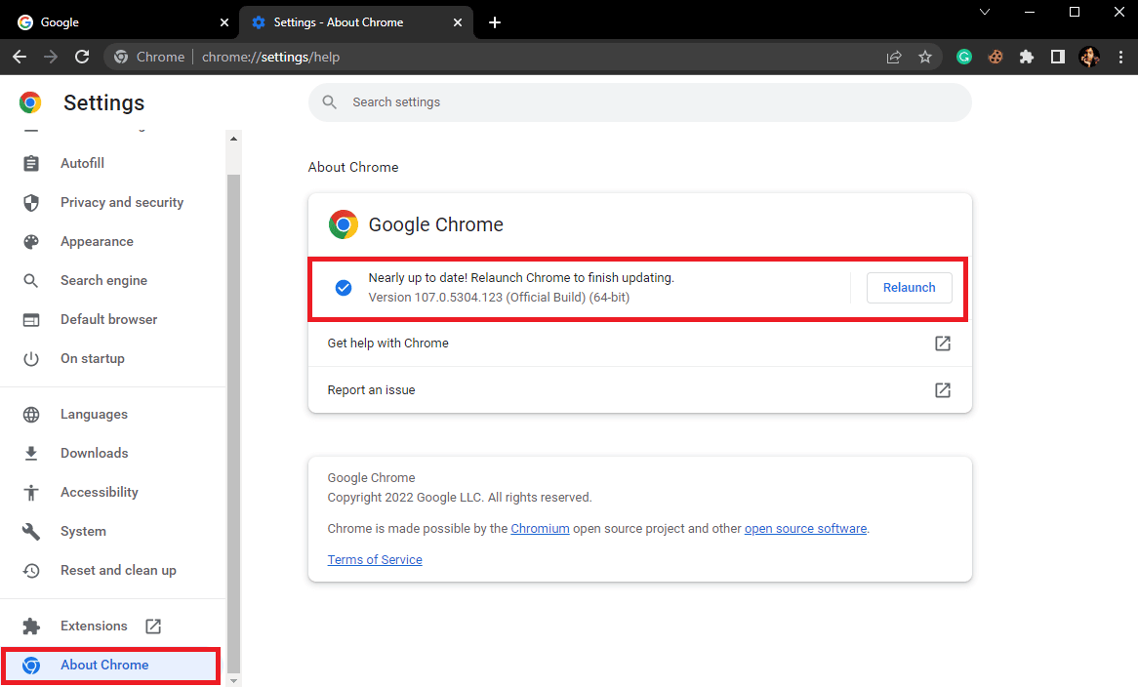Viewport: 1138px width, 687px height.
Task: Open the profile avatar menu
Action: (x=1088, y=57)
